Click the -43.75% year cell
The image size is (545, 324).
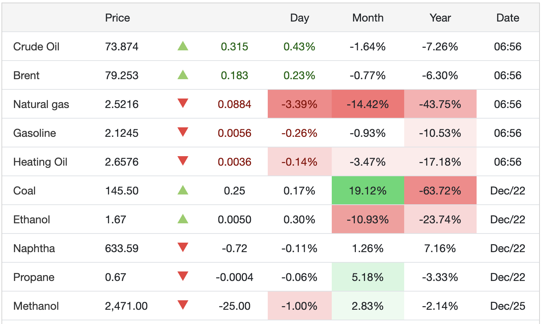(x=440, y=104)
